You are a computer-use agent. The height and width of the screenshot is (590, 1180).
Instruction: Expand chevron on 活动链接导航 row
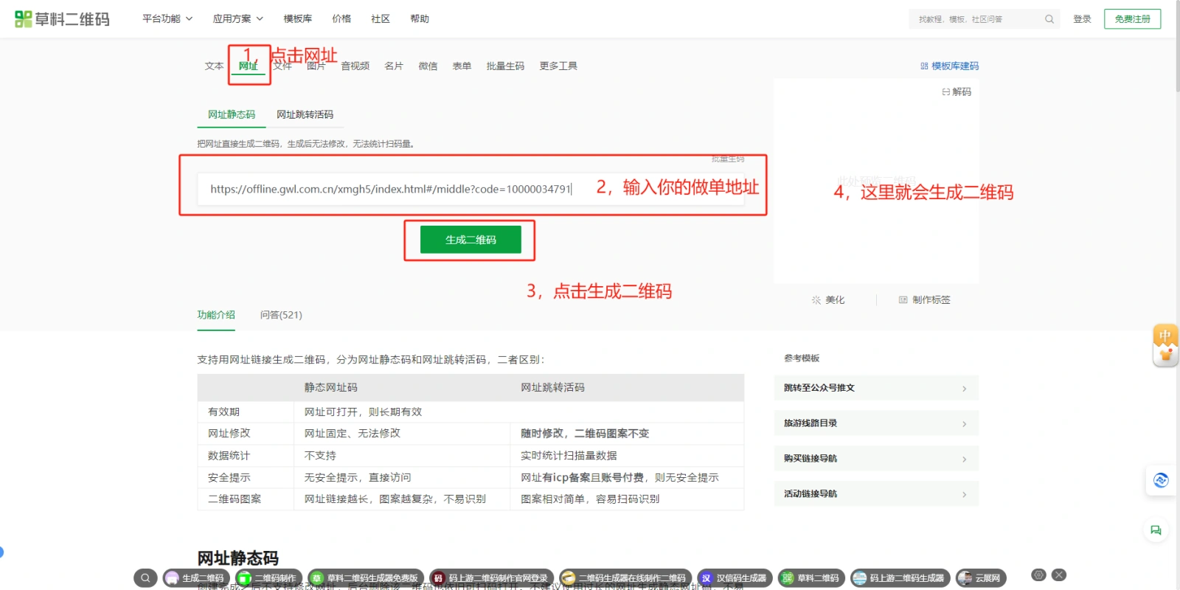click(x=964, y=495)
